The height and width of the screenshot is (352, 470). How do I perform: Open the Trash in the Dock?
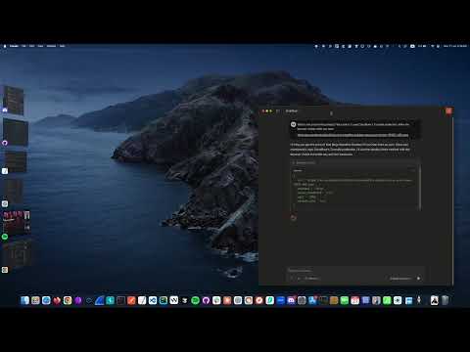(445, 300)
